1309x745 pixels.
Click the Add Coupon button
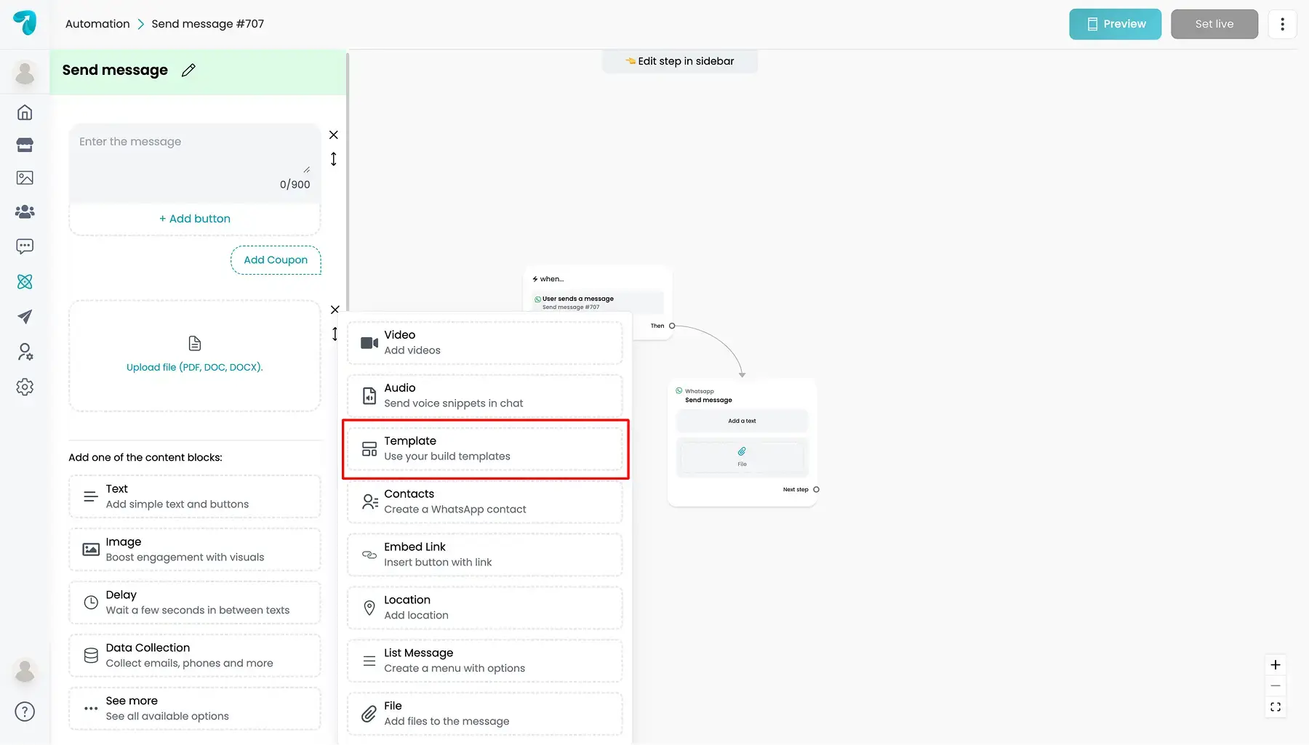point(276,260)
